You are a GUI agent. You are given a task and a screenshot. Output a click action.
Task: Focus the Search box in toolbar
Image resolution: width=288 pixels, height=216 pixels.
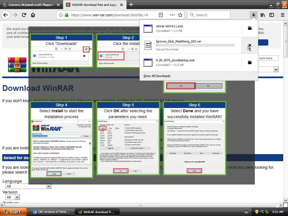(209, 15)
